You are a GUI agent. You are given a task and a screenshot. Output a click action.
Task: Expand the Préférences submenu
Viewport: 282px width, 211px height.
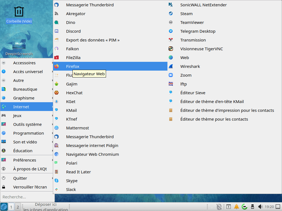point(27,160)
